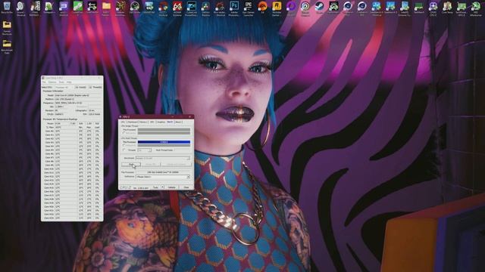Image resolution: width=485 pixels, height=272 pixels.
Task: Open the Blackmagic desktop shortcut
Action: coord(220,8)
